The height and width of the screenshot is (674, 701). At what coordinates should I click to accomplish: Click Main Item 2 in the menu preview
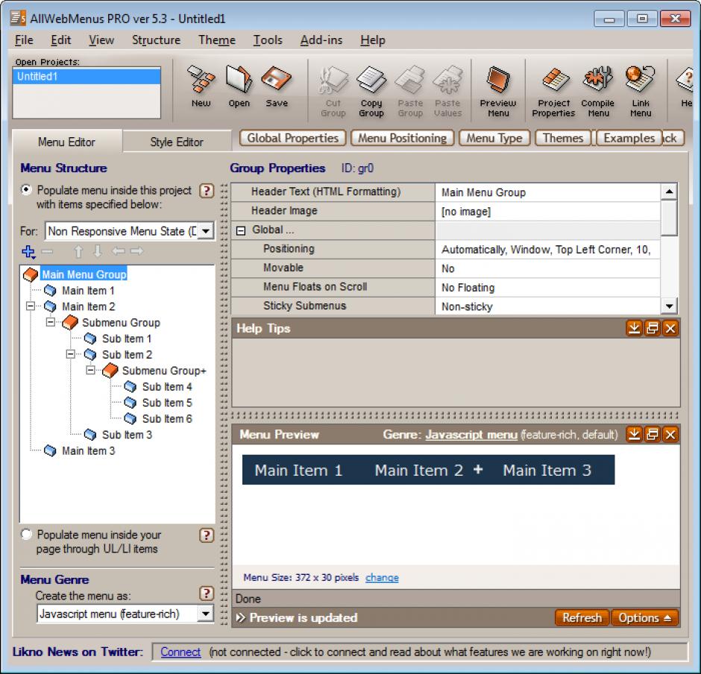419,470
